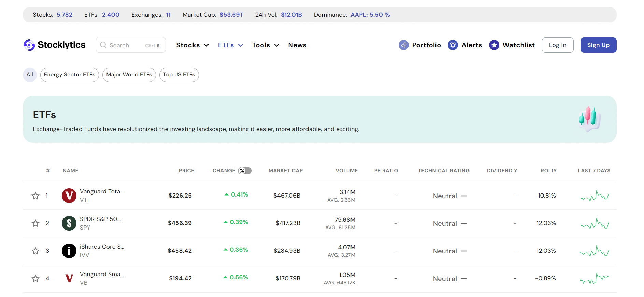Sort by the PRICE column header
644x297 pixels.
186,171
